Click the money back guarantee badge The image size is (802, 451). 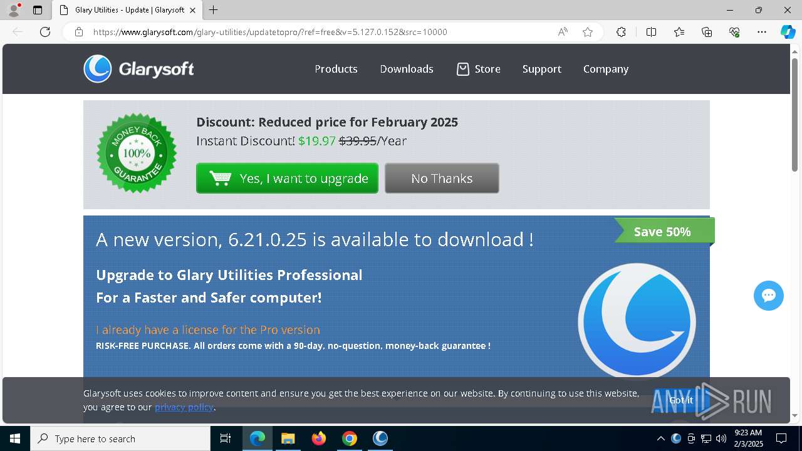click(x=137, y=153)
